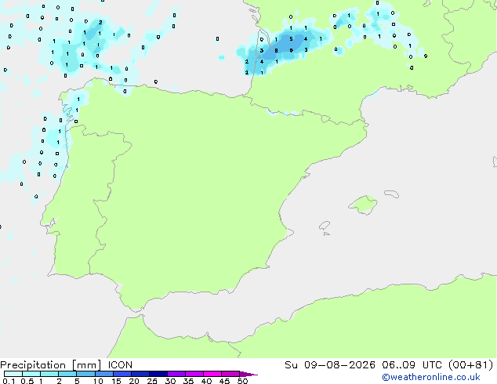Click the Menorca island outline

(392, 194)
